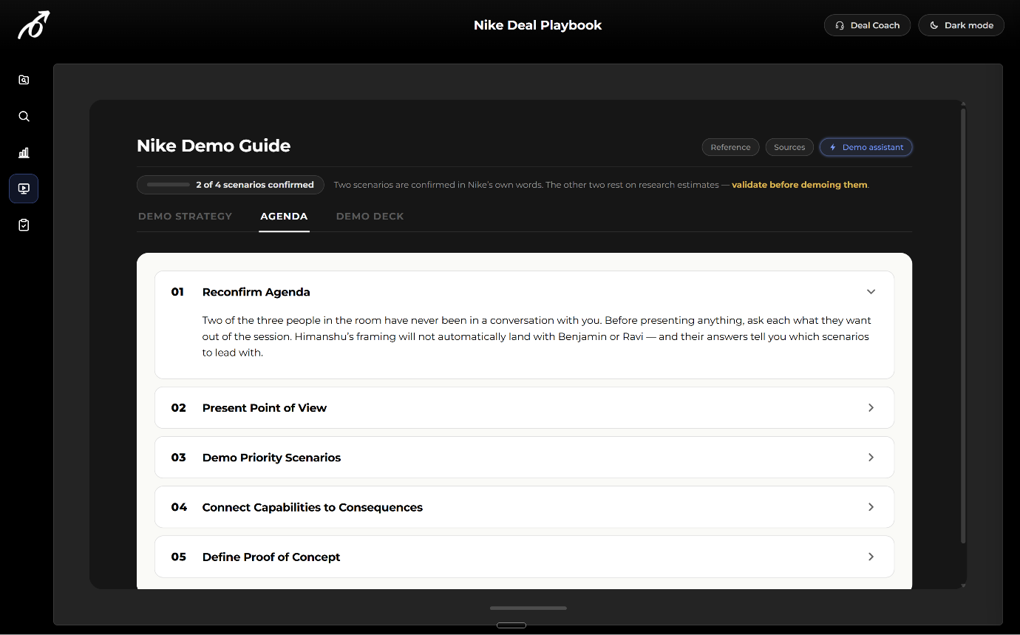Click 'validate before demoing them' text
The width and height of the screenshot is (1020, 635).
(x=799, y=185)
